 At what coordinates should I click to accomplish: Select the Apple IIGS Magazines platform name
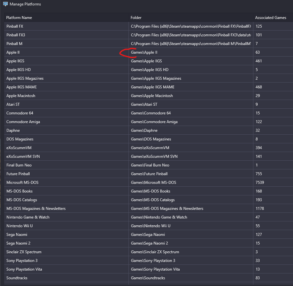point(25,78)
